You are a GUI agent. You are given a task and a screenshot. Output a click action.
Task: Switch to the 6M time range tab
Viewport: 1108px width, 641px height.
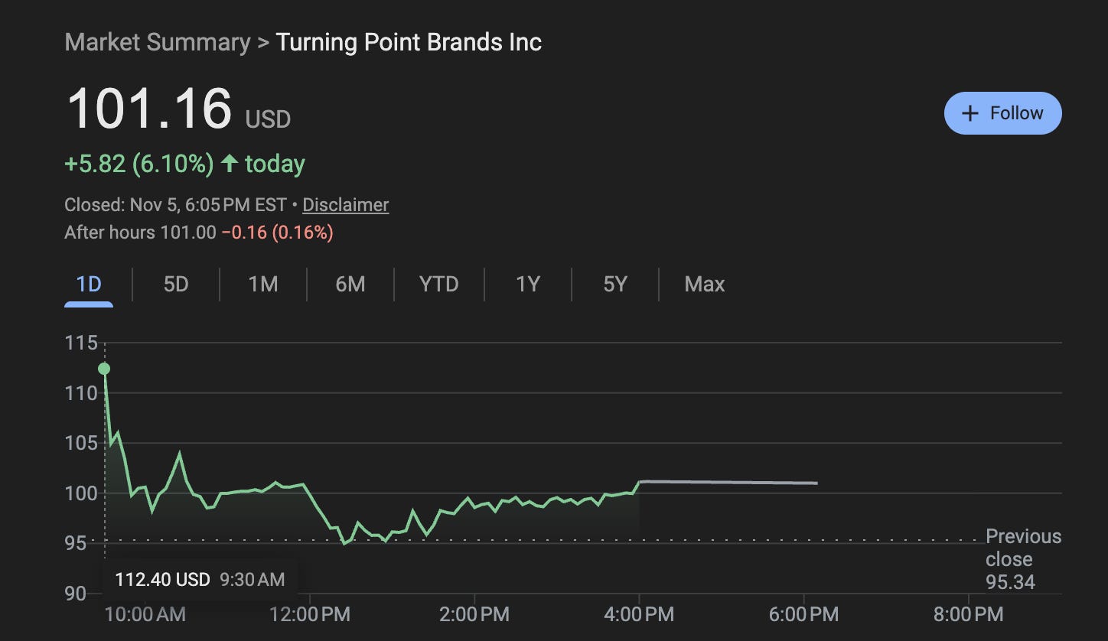coord(350,285)
